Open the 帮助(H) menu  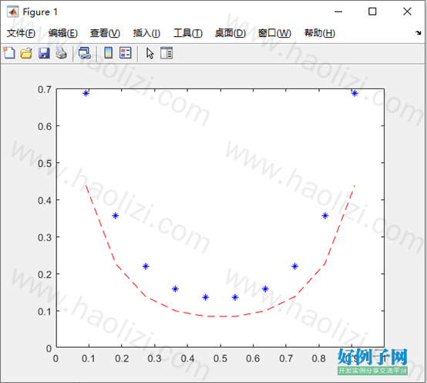coord(320,33)
